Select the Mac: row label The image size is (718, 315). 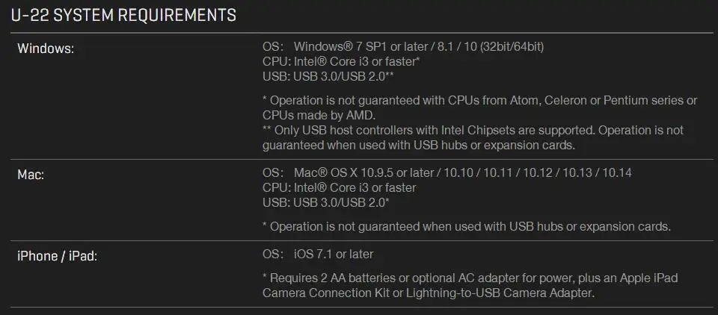[x=31, y=175]
